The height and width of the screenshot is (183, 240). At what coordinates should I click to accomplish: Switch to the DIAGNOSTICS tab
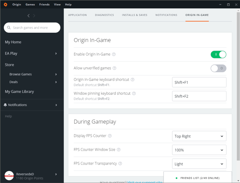(x=104, y=15)
